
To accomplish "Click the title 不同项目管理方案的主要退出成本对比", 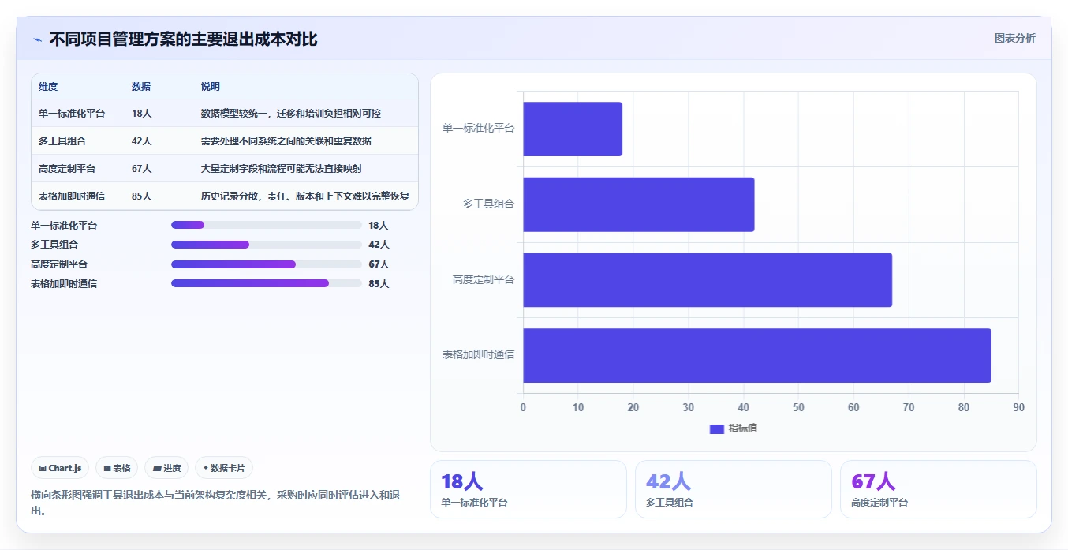I will coord(183,39).
